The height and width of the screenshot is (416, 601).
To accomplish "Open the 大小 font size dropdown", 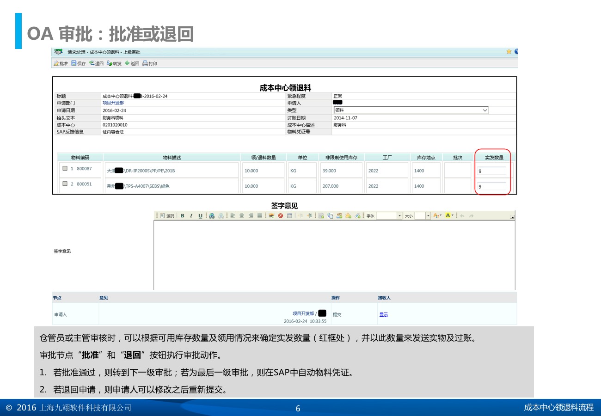I will click(428, 216).
